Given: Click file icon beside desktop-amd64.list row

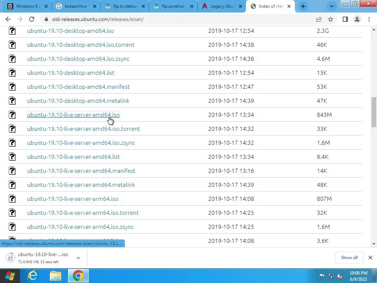Looking at the screenshot, I should pyautogui.click(x=12, y=73).
